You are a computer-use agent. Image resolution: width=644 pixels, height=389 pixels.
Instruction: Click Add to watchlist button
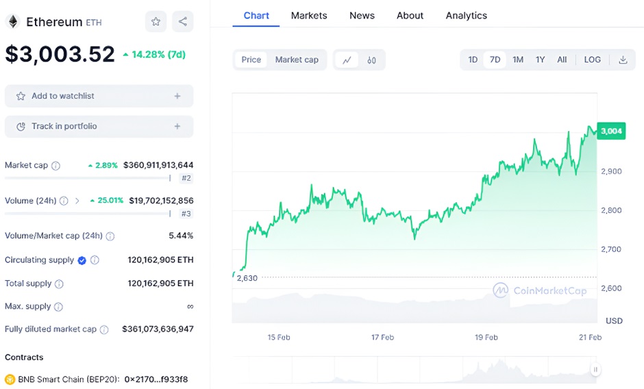coord(99,96)
